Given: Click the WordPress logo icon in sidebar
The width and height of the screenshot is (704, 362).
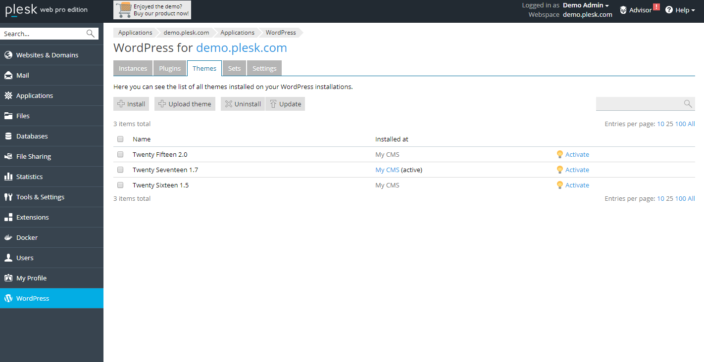Looking at the screenshot, I should point(8,298).
